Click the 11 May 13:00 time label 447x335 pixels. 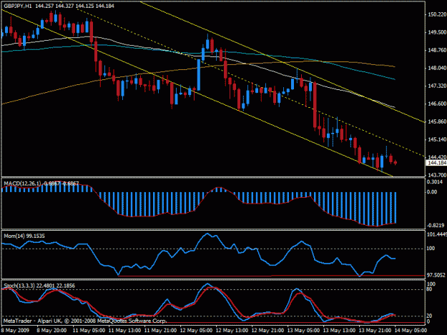pyautogui.click(x=124, y=331)
